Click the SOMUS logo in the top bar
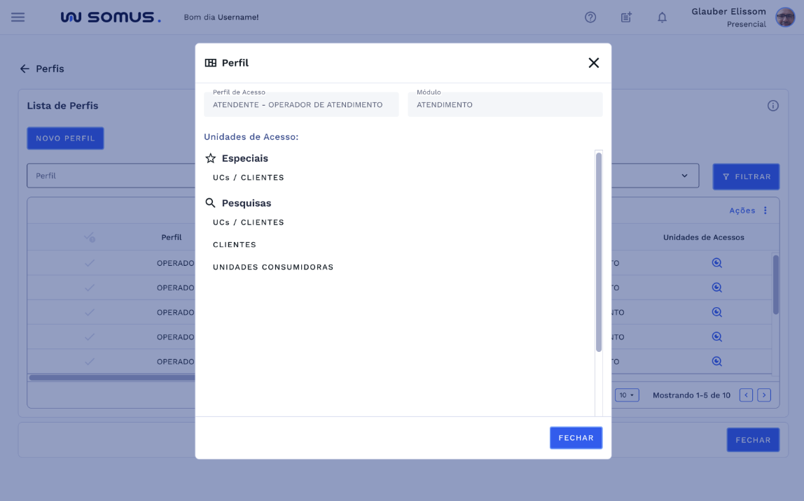The image size is (804, 501). [x=111, y=17]
